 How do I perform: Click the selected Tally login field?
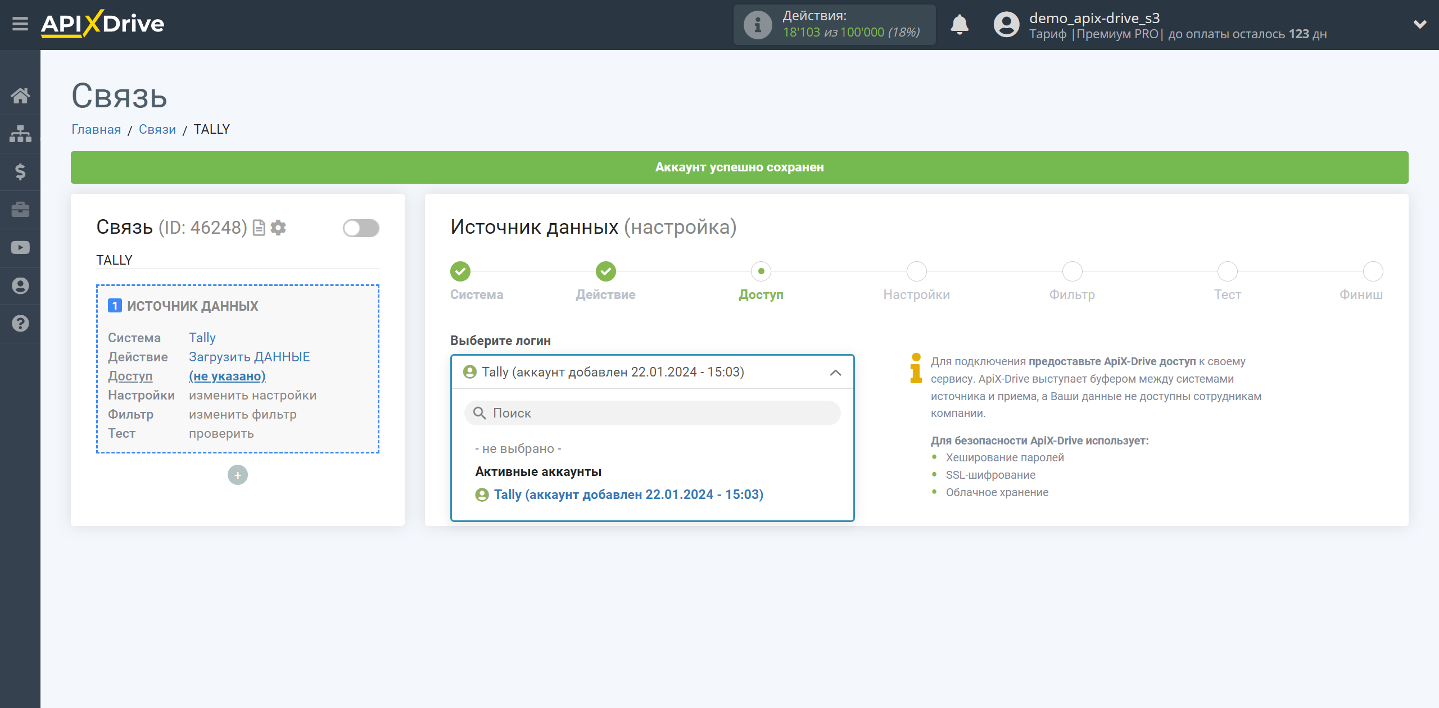click(x=652, y=372)
